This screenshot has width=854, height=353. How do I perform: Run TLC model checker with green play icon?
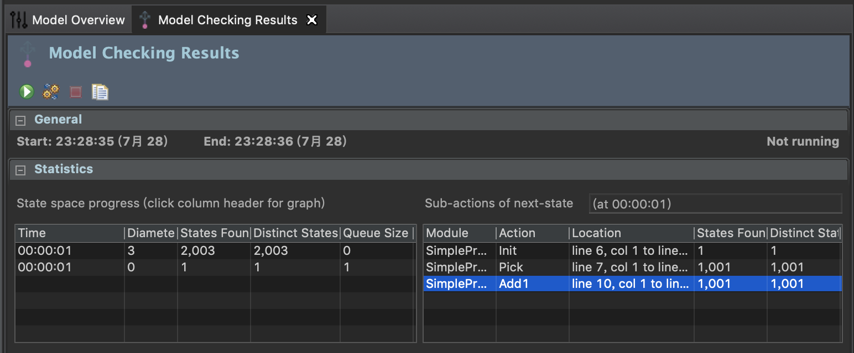27,92
